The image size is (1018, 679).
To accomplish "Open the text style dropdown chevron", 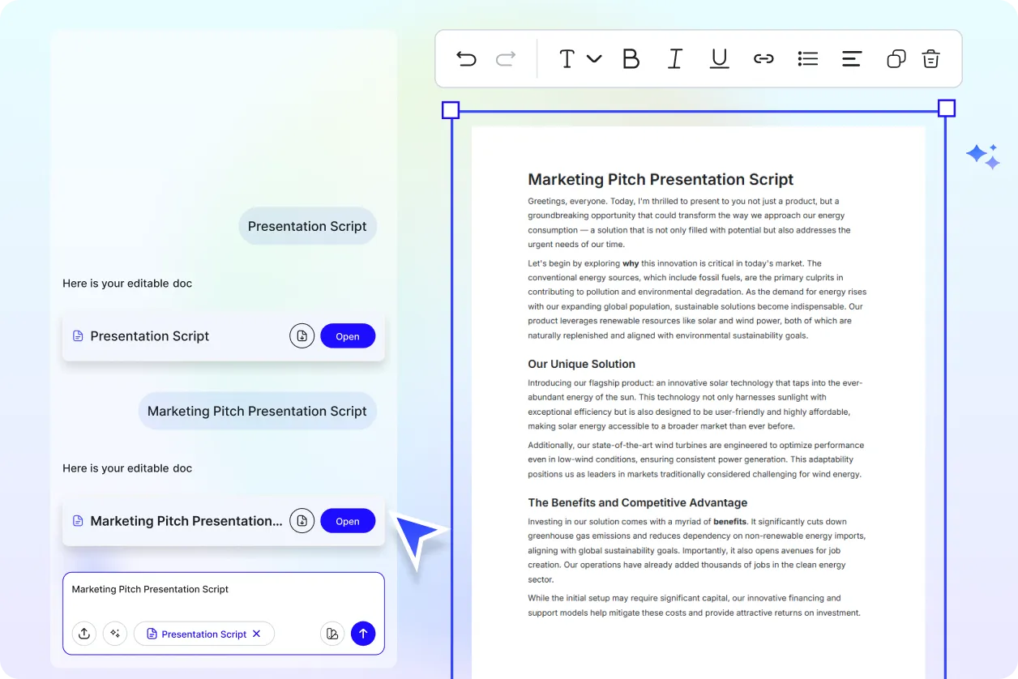I will pos(594,58).
